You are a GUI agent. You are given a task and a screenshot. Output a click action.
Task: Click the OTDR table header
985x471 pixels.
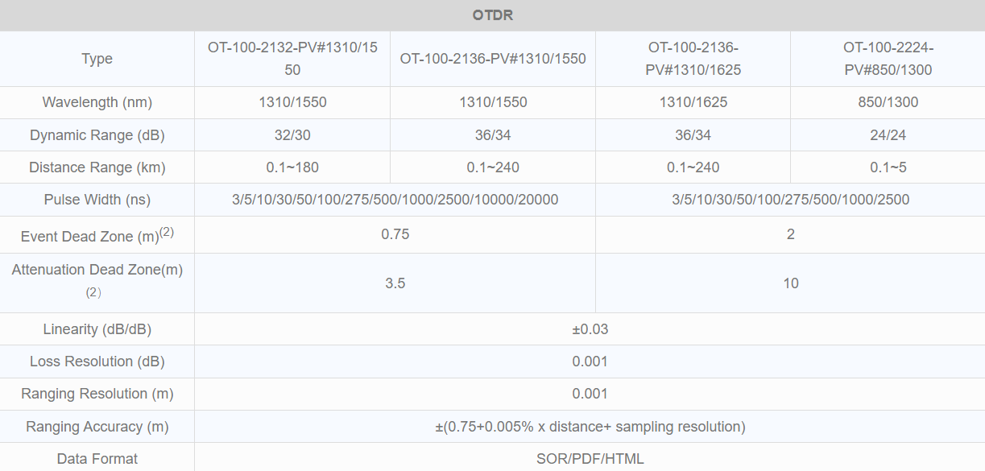coord(492,15)
